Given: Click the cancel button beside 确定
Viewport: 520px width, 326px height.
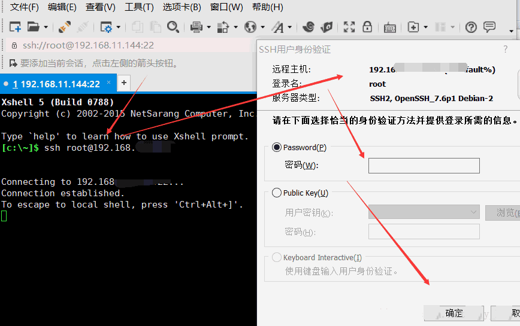Looking at the screenshot, I should tap(506, 313).
